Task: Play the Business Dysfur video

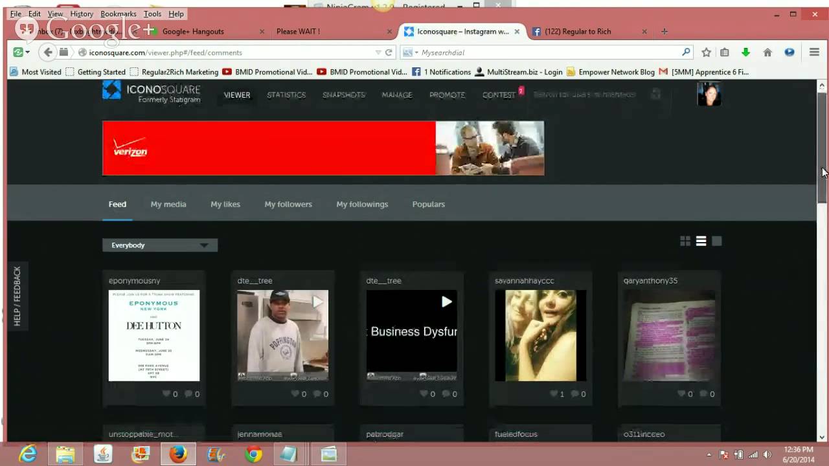Action: (446, 302)
